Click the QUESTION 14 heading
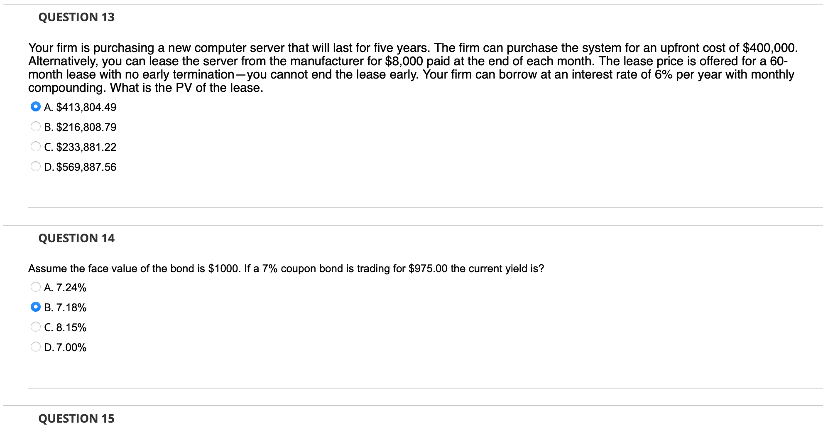Screen dimensions: 823x438 point(76,238)
